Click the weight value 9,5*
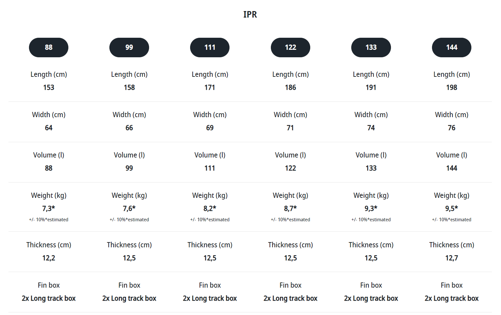The height and width of the screenshot is (315, 501). [452, 208]
